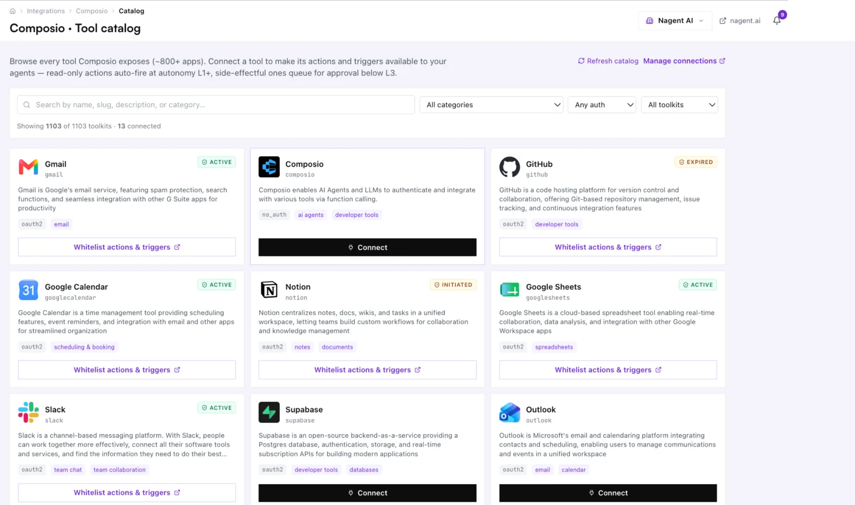Click the no_auth tag on Composio
The image size is (855, 505).
(x=274, y=215)
